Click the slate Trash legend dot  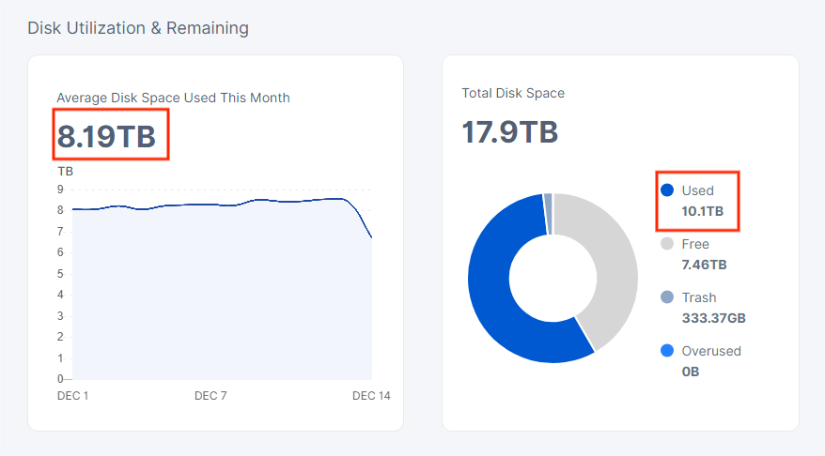pos(667,297)
